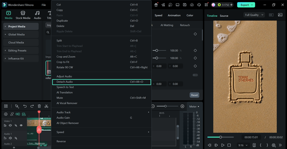Open the snapshot image icon in preview header
This screenshot has width=287, height=149.
(x=280, y=15)
